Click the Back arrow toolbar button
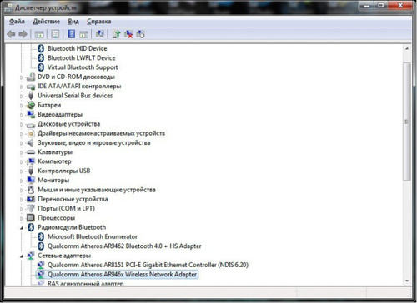This screenshot has height=303, width=417. 11,34
